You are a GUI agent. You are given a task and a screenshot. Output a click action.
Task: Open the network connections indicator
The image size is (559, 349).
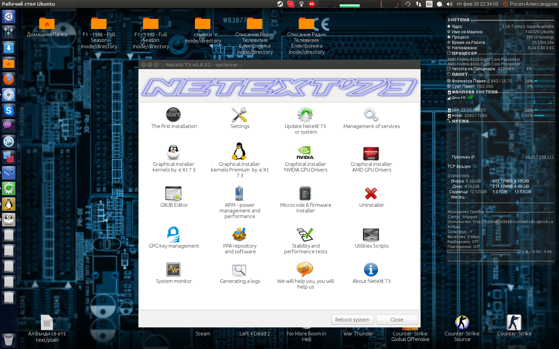click(x=418, y=4)
